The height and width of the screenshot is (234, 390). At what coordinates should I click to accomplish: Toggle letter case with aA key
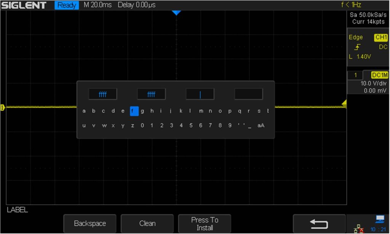[261, 126]
